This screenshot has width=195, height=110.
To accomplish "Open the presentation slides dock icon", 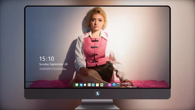I will (x=89, y=85).
